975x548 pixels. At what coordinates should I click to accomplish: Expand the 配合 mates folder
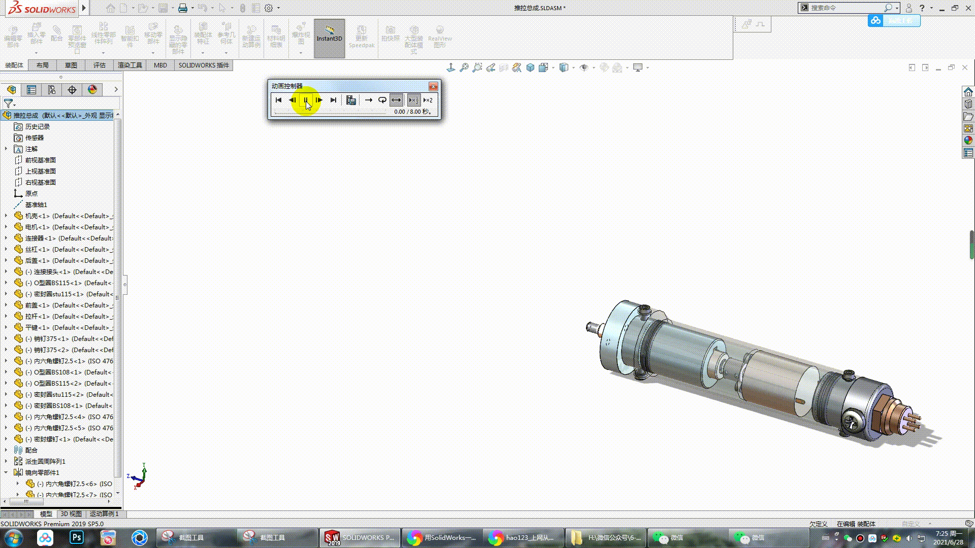click(x=6, y=450)
